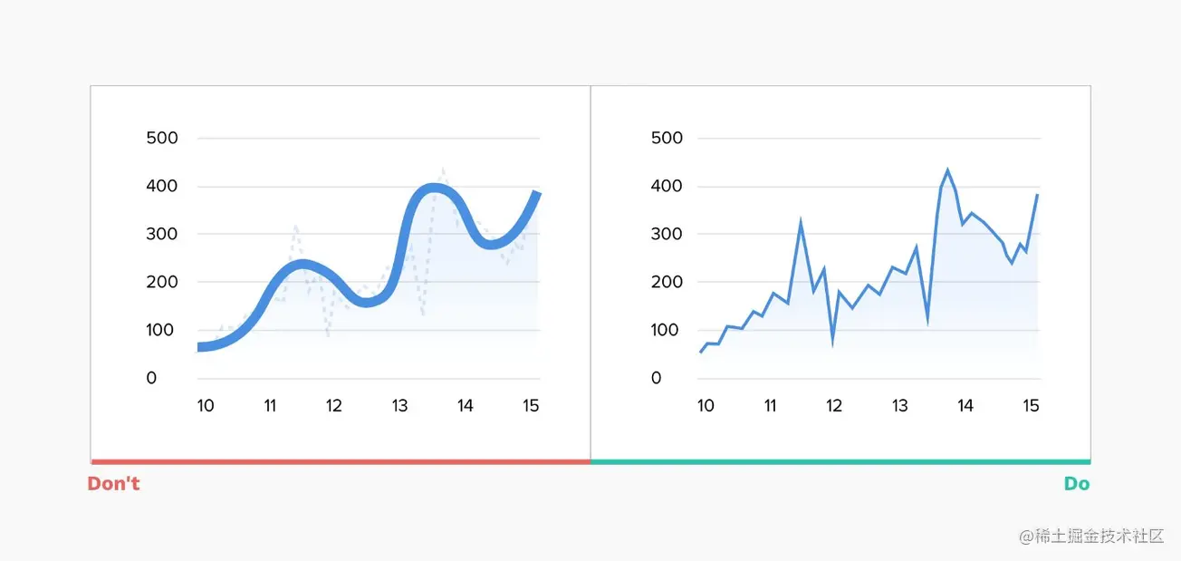The height and width of the screenshot is (561, 1181).
Task: Click the 200 y-axis label in left chart
Action: [x=162, y=282]
